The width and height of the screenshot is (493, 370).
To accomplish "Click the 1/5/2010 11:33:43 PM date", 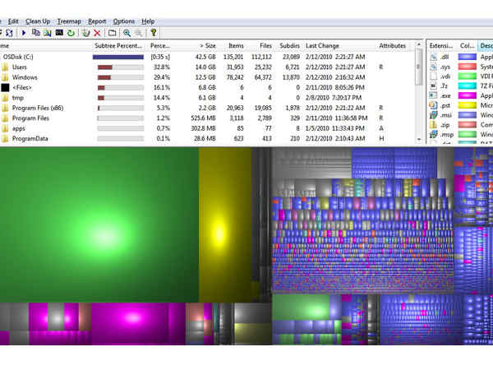I will click(335, 128).
